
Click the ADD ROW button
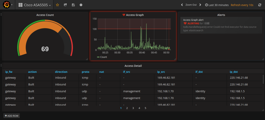click(11, 116)
